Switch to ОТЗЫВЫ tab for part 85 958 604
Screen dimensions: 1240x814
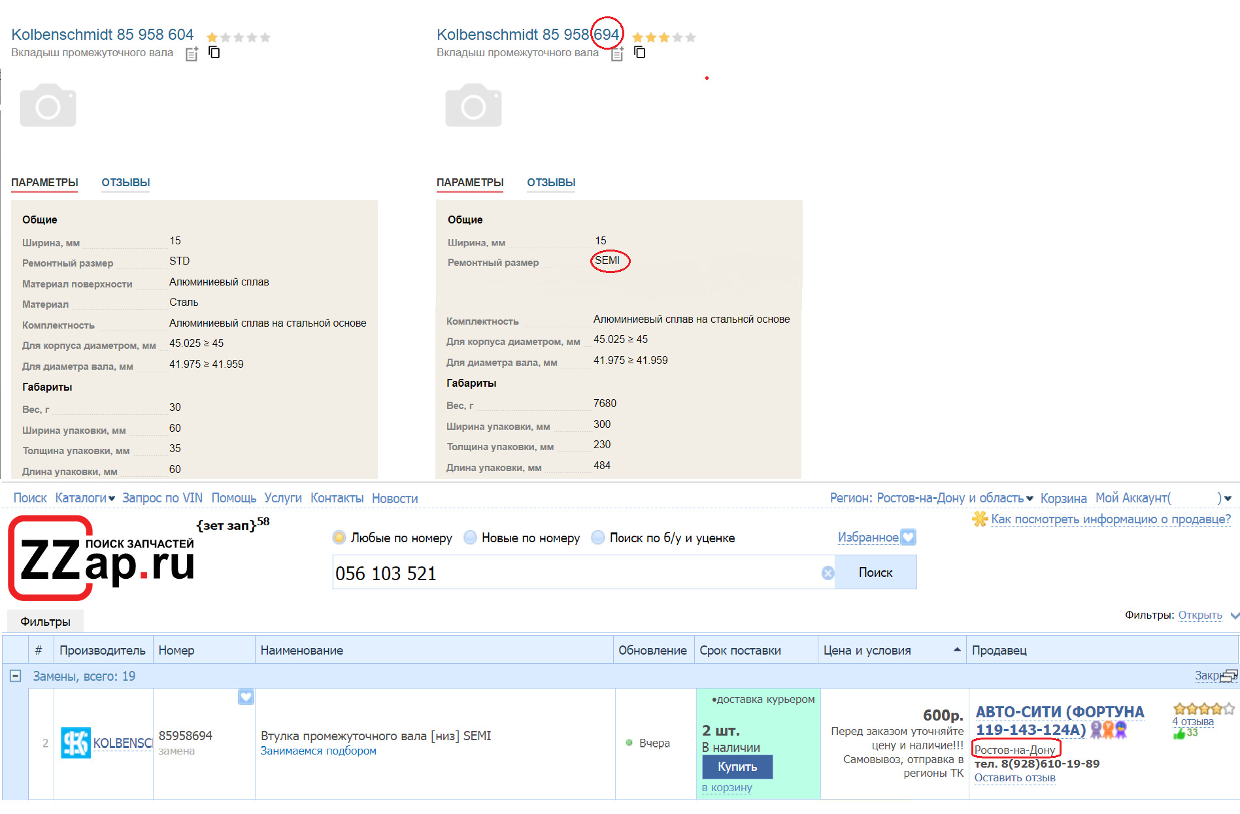[x=126, y=182]
